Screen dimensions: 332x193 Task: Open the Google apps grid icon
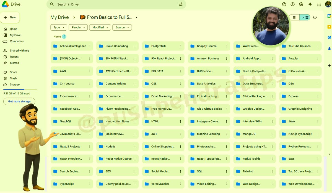point(319,4)
